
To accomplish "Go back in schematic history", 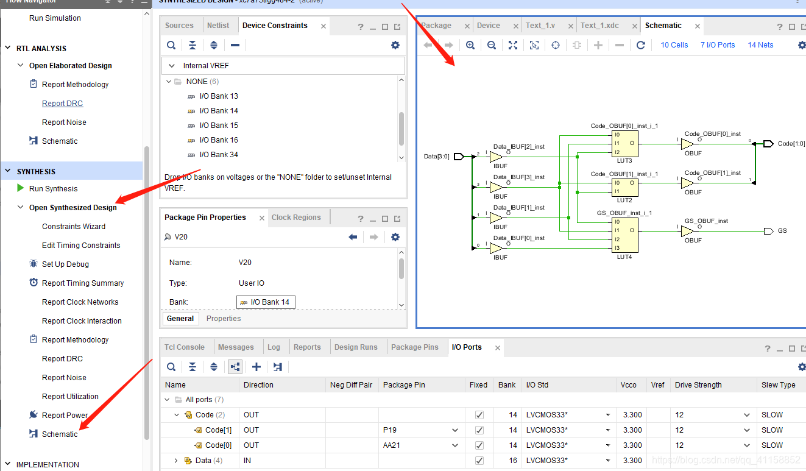I will [x=428, y=45].
